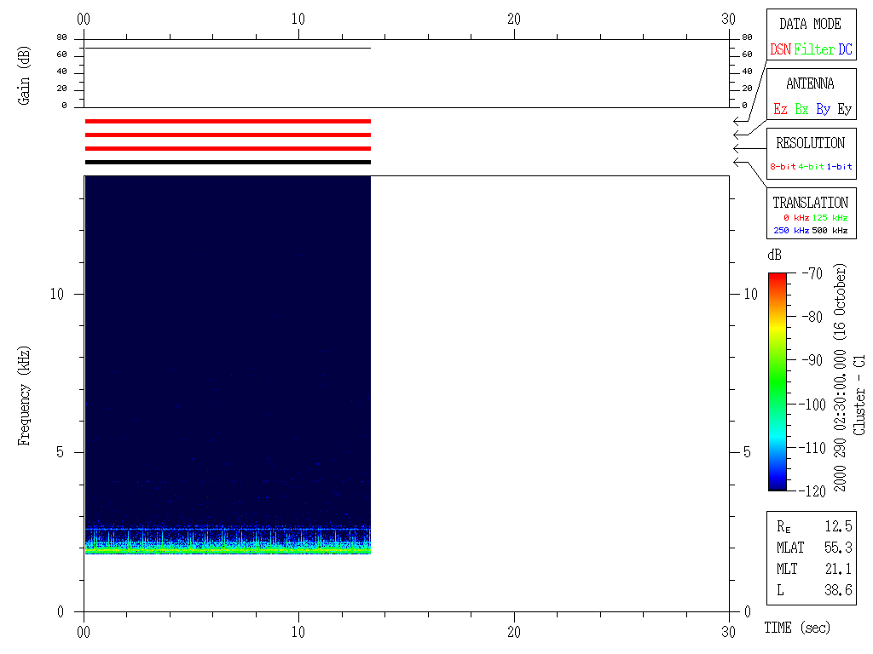Screen dimensions: 873x654
Task: Click the MLAT row label
Action: tap(790, 548)
